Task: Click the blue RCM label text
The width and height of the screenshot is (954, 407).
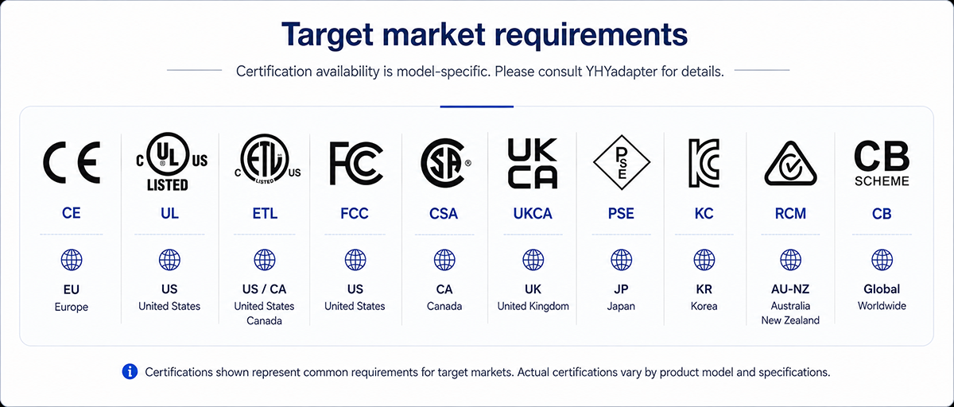Action: pyautogui.click(x=790, y=214)
